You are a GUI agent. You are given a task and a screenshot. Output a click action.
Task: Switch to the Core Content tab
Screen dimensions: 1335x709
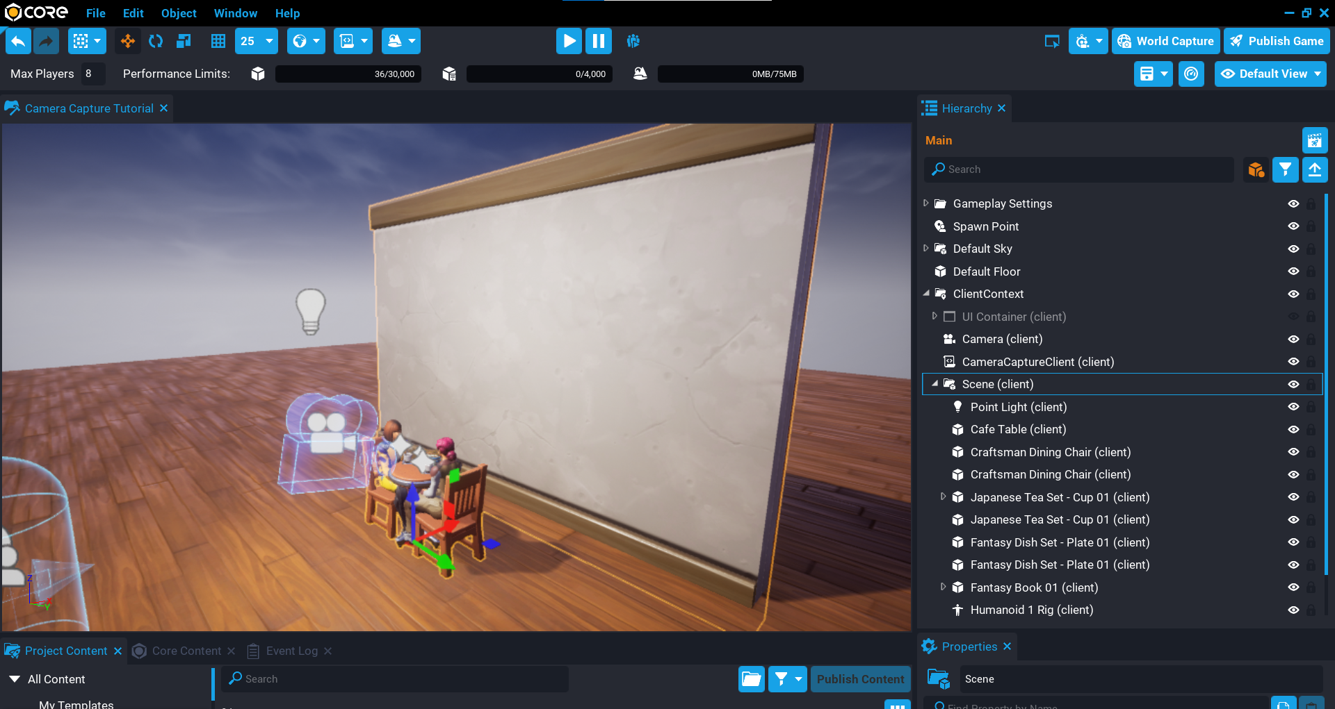pyautogui.click(x=186, y=651)
